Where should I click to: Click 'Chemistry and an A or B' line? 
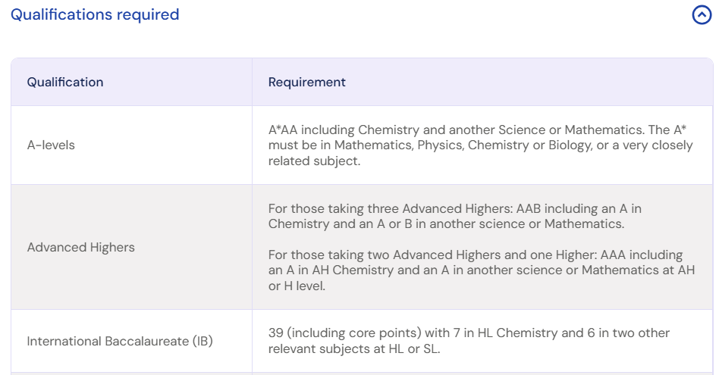[446, 224]
